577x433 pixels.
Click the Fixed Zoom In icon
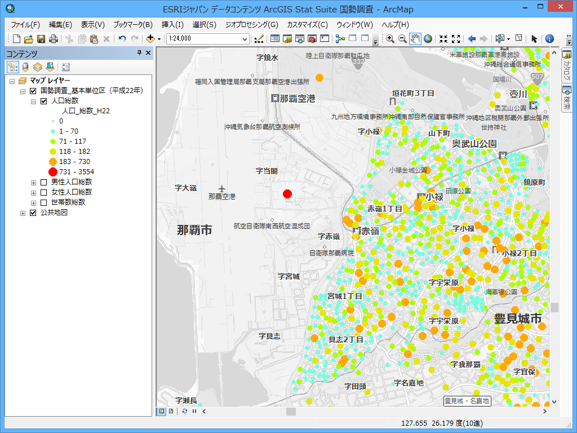tap(443, 39)
